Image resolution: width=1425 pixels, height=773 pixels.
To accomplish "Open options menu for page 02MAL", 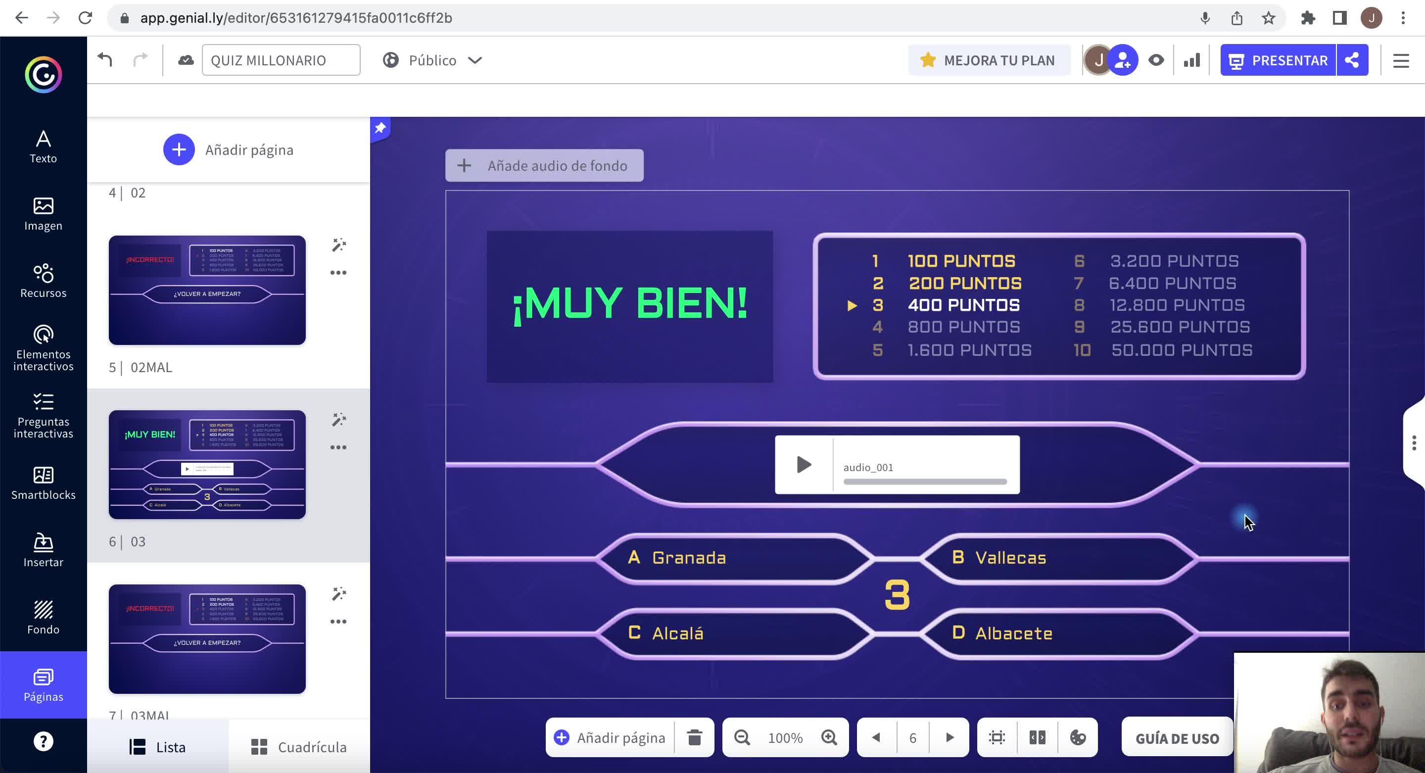I will point(338,273).
